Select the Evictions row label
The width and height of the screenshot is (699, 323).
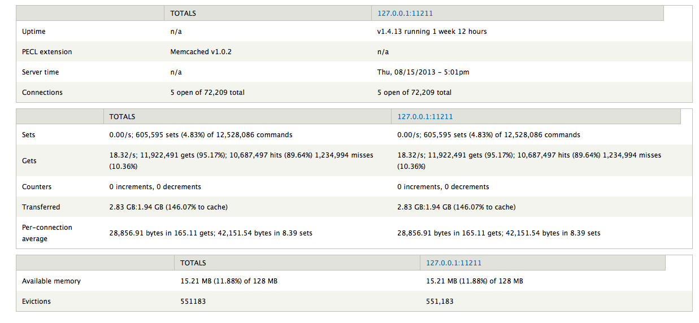[x=36, y=302]
